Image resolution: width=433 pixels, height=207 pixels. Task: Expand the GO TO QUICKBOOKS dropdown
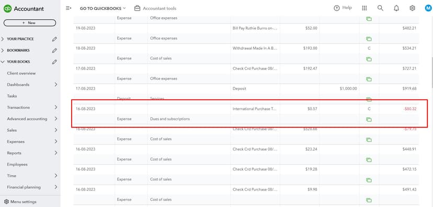tap(102, 8)
